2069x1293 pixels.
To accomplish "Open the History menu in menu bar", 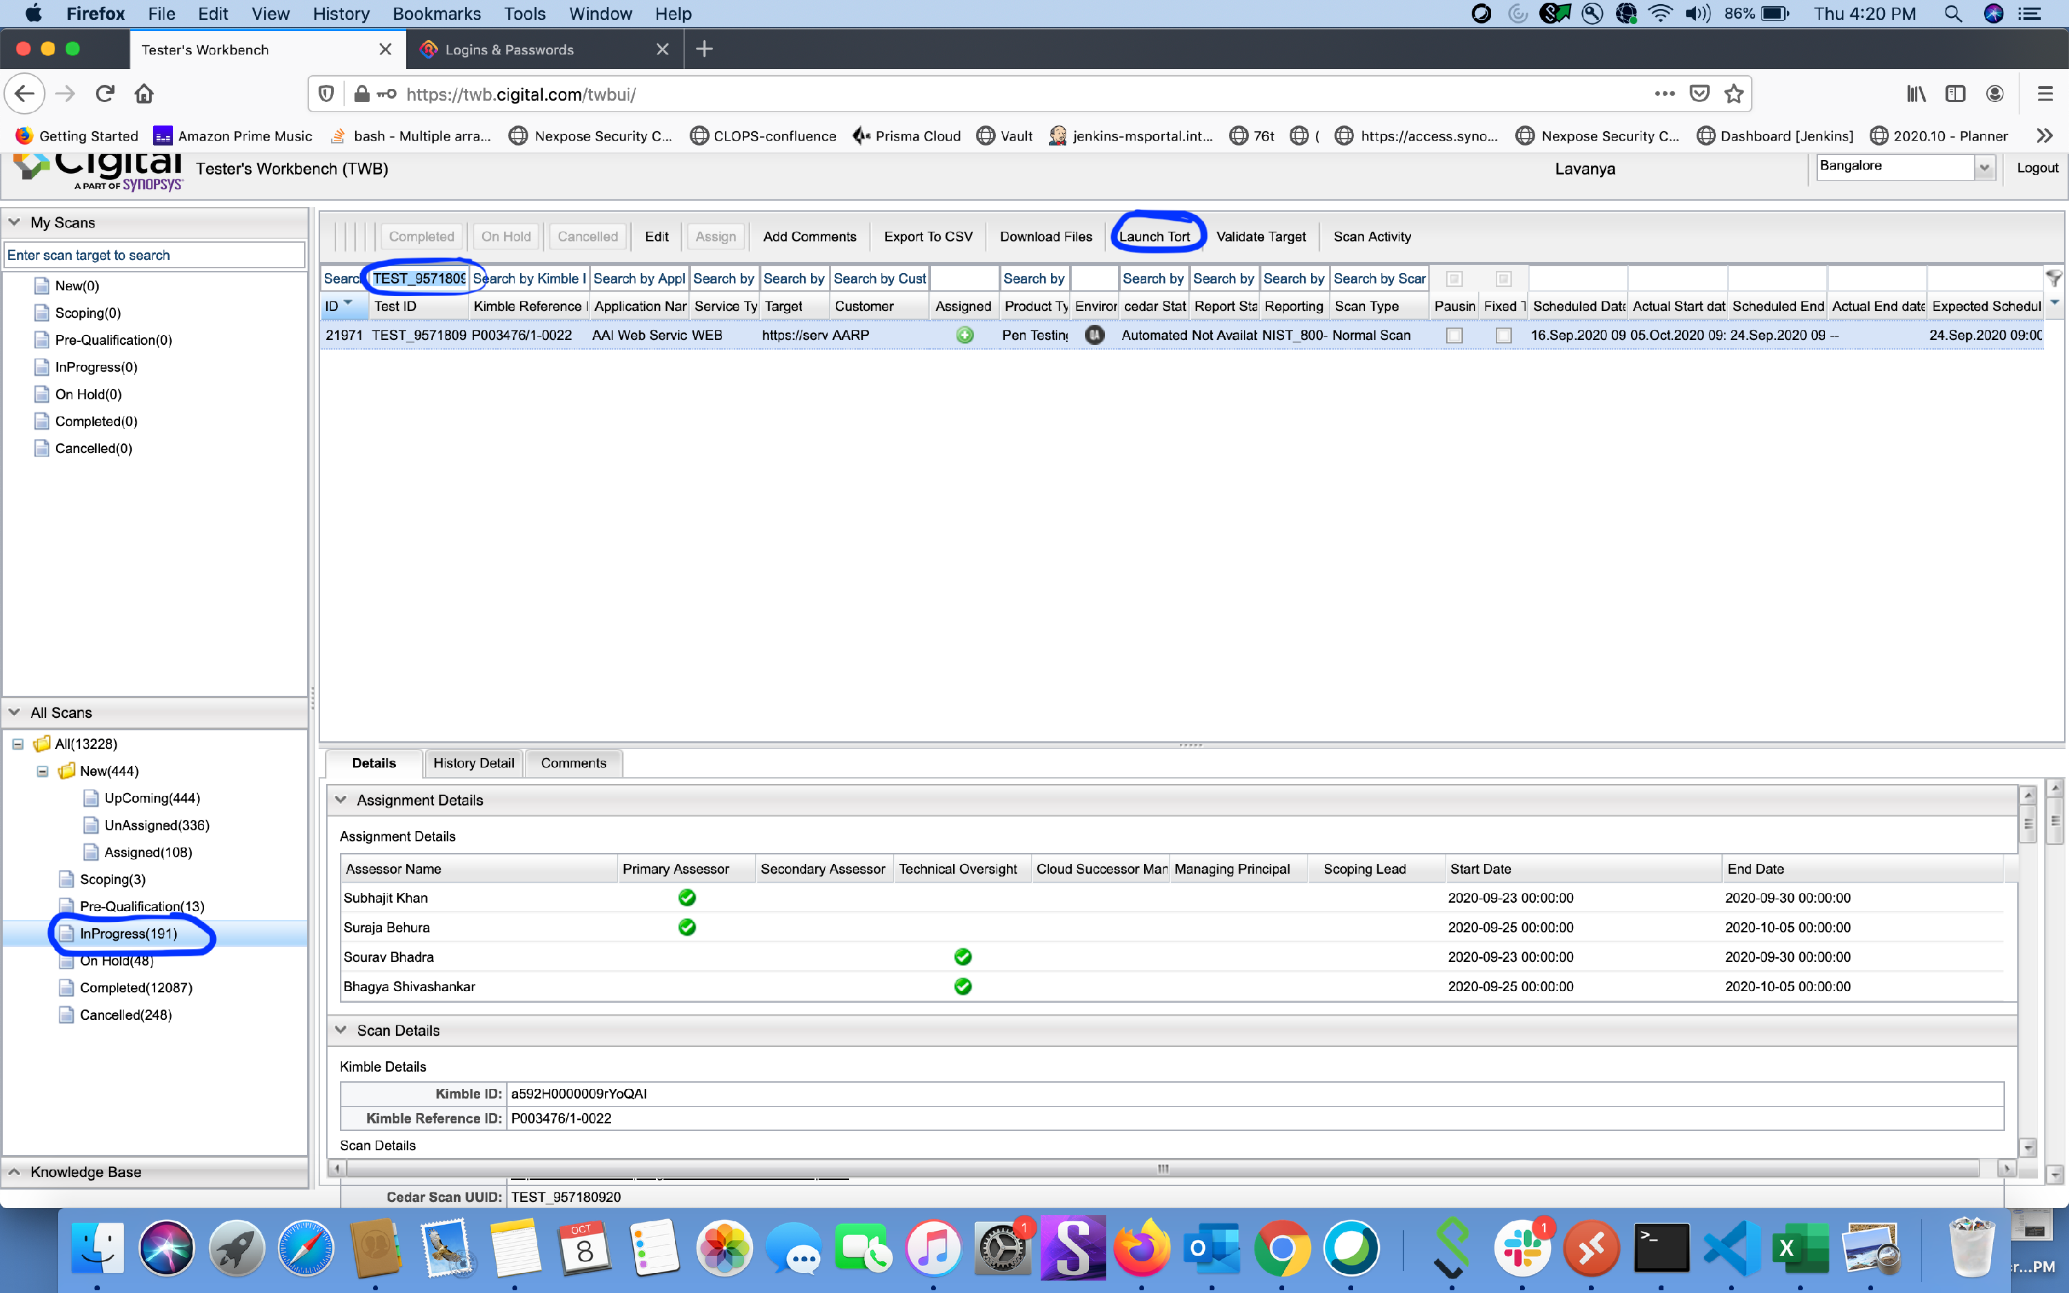I will 340,14.
